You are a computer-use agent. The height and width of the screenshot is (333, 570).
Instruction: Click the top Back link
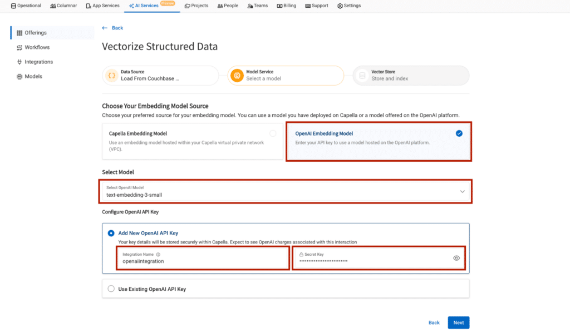pos(117,28)
